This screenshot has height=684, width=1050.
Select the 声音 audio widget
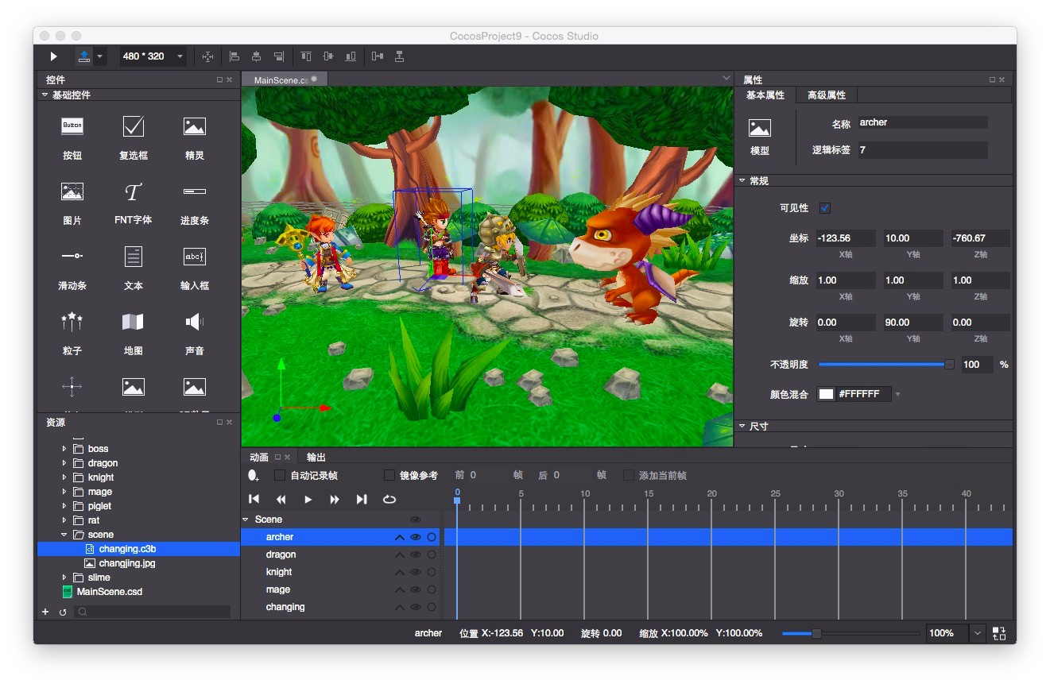click(x=195, y=333)
